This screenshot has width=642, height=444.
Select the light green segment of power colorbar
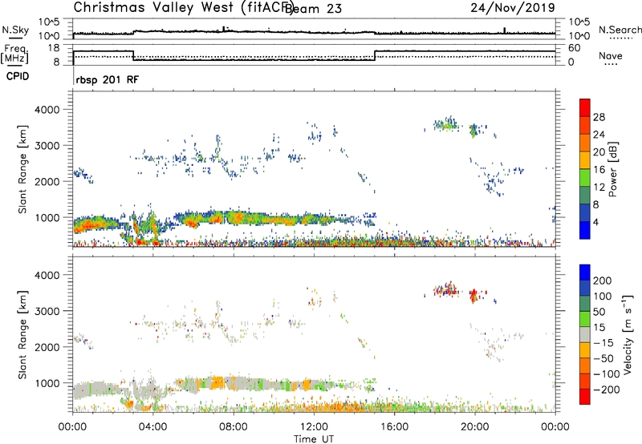coord(585,177)
